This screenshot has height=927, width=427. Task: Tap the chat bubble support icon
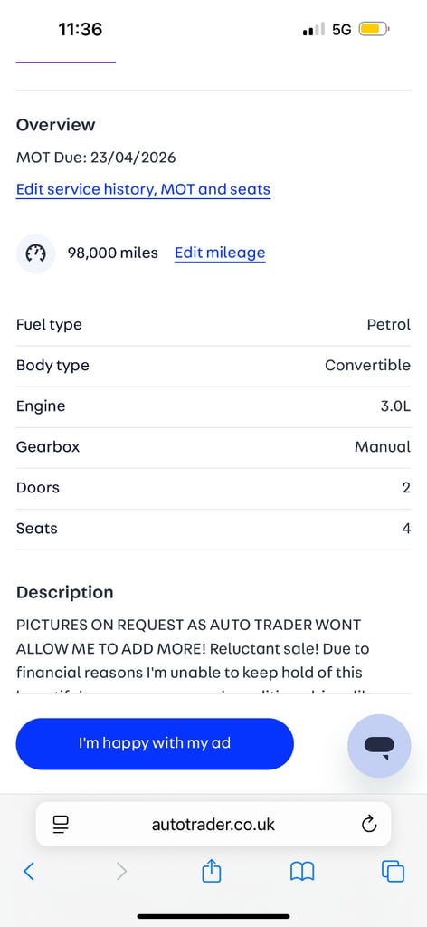pyautogui.click(x=378, y=746)
